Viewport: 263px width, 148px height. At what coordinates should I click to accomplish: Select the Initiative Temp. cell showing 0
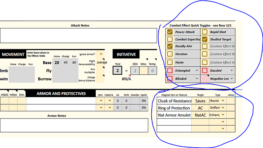[x=152, y=71]
